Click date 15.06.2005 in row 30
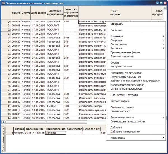Screen dimensions: 168x154 (x=38, y=62)
